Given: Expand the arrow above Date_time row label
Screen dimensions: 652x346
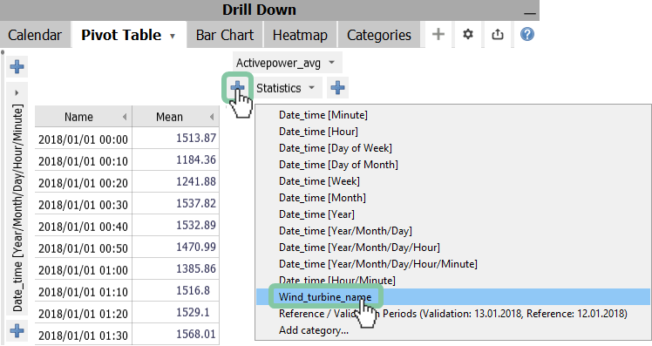Looking at the screenshot, I should click(x=17, y=92).
